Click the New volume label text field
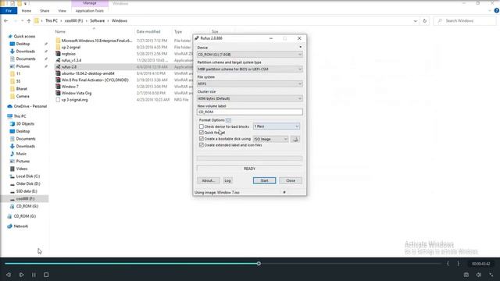 [x=250, y=112]
